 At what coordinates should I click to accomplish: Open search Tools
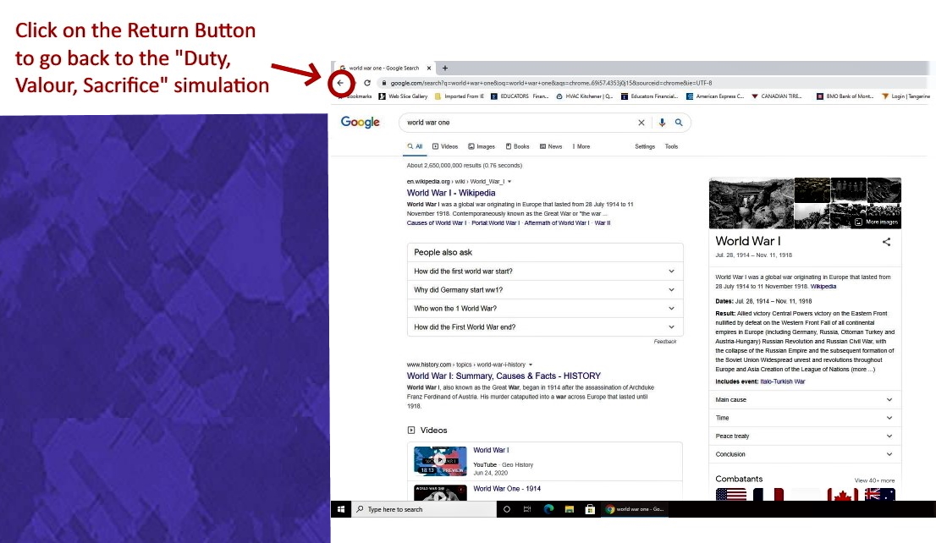[672, 146]
